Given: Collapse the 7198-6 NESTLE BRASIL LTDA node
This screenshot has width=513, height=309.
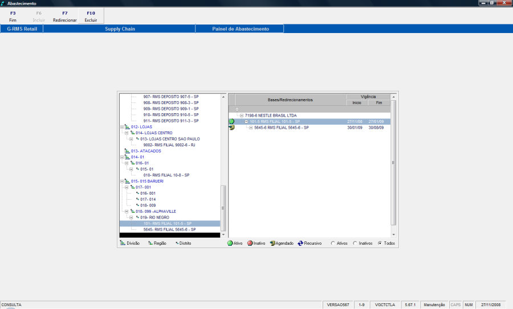Looking at the screenshot, I should point(242,116).
